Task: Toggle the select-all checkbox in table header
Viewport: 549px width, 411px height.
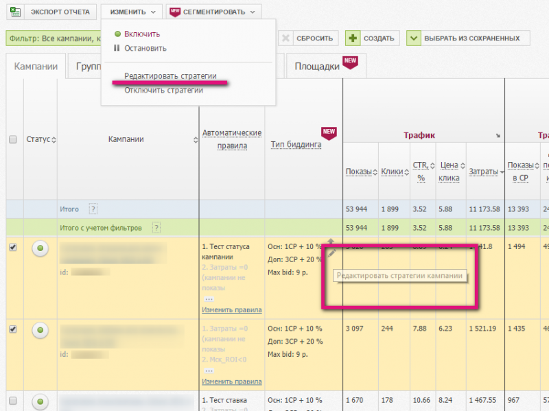Action: (12, 139)
